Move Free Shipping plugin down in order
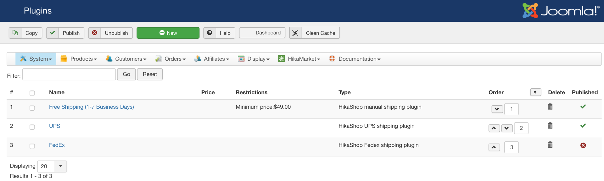604x181 pixels. 497,109
